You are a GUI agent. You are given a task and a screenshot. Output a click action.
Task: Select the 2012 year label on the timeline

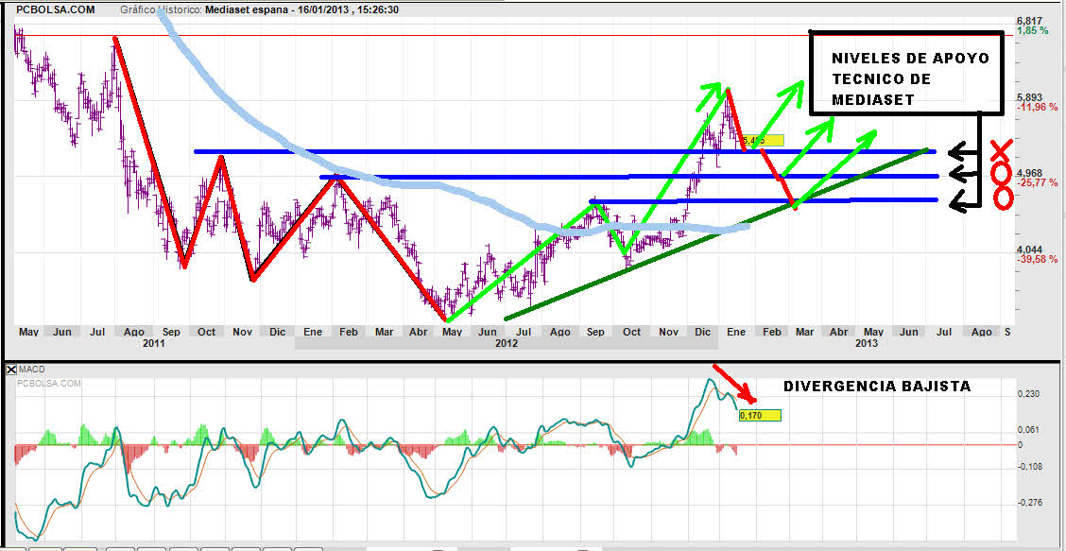[507, 344]
